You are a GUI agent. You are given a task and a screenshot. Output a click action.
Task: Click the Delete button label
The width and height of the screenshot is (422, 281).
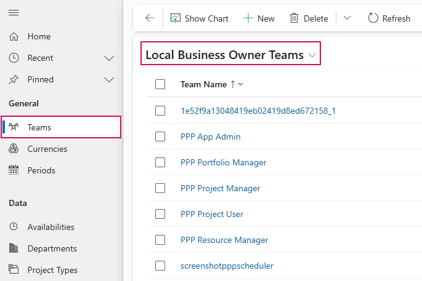315,18
